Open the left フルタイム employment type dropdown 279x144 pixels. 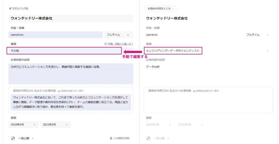point(119,35)
